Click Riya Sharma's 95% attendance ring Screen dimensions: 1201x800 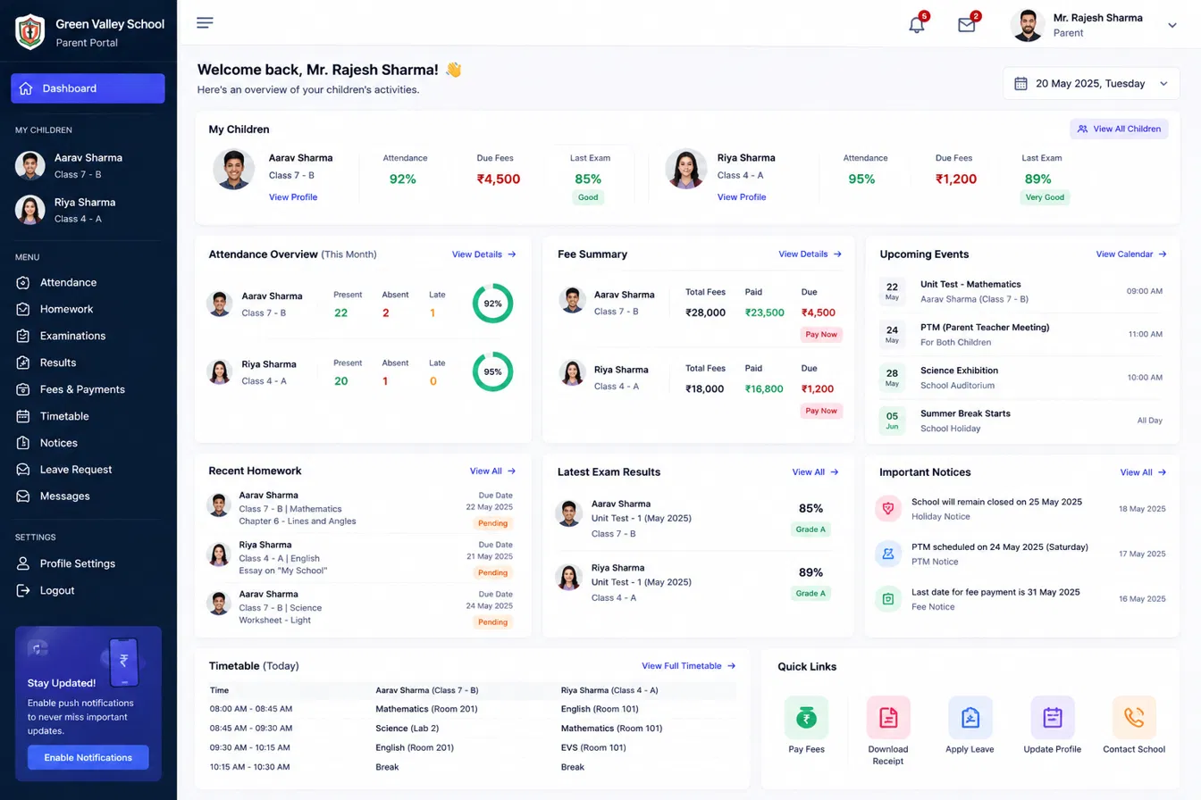(x=493, y=371)
